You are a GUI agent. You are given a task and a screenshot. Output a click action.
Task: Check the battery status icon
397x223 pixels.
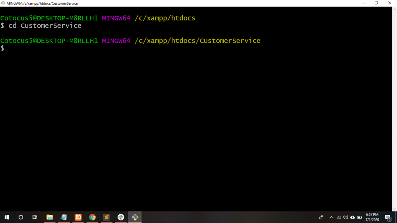click(x=359, y=217)
